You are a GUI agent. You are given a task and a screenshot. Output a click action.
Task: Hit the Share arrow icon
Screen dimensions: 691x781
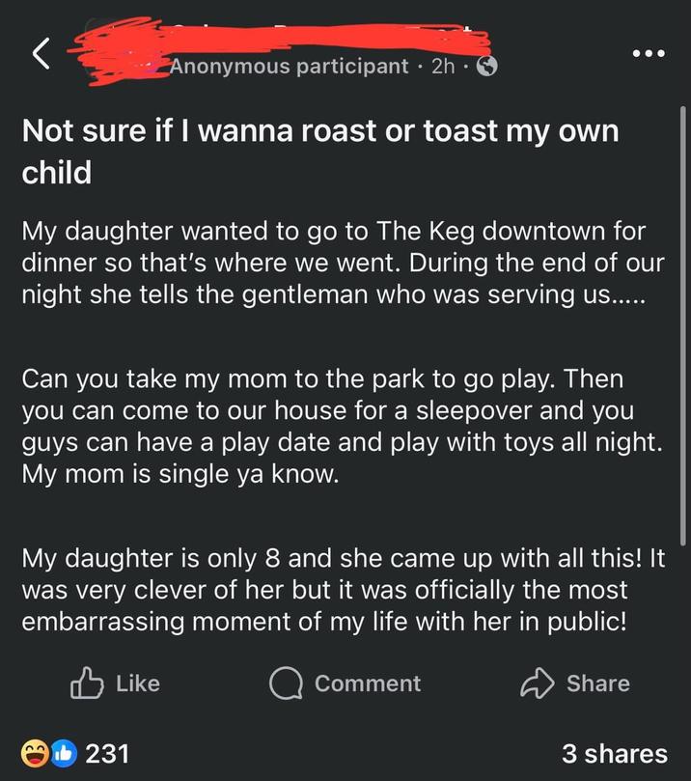[539, 683]
